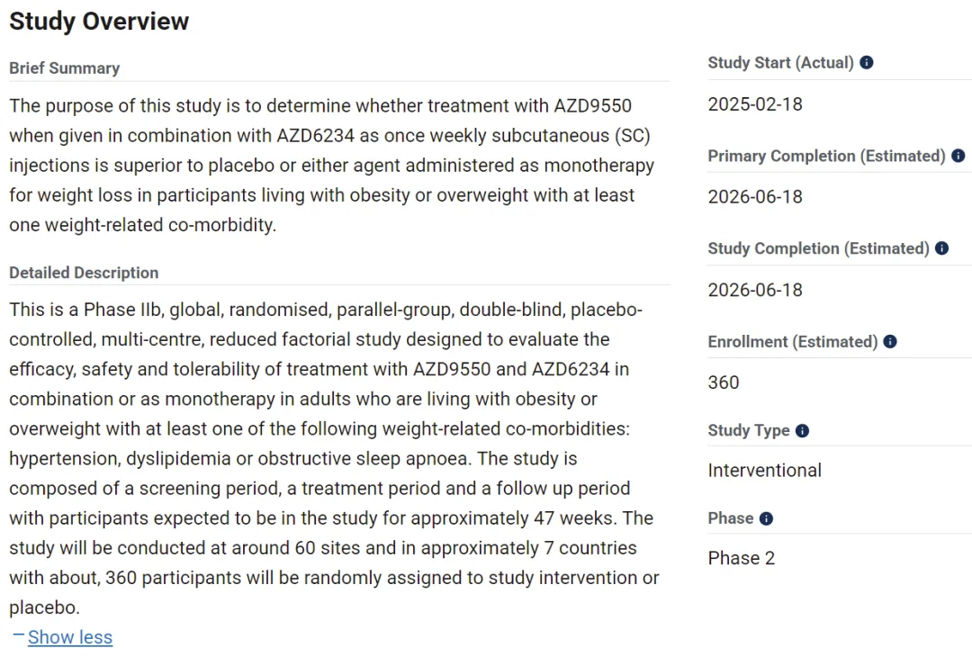972x657 pixels.
Task: Click the Study Overview heading
Action: click(x=99, y=22)
